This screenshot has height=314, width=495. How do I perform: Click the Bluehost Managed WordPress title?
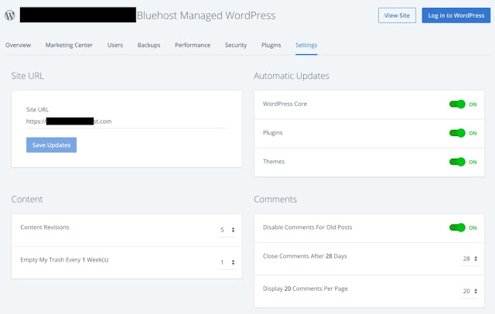207,15
